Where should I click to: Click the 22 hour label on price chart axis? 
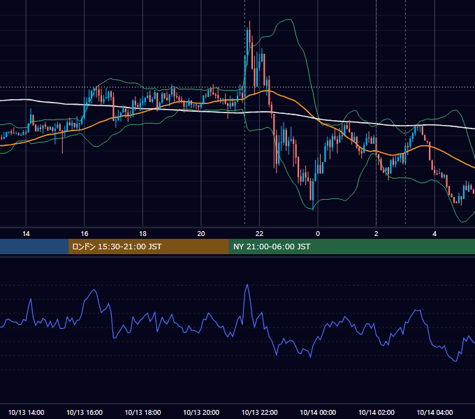point(259,234)
